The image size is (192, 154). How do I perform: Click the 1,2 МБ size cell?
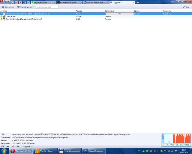(79, 17)
